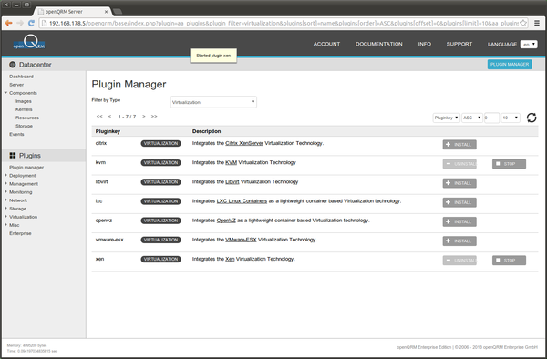Open the browser hamburger menu
The width and height of the screenshot is (547, 359).
pyautogui.click(x=537, y=23)
